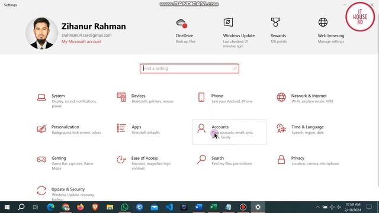Click the Network & Internet label

(x=309, y=96)
